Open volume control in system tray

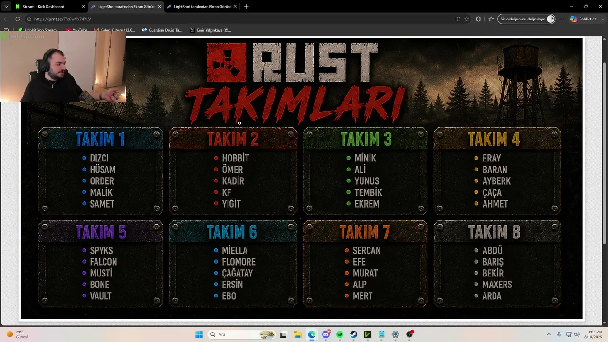(x=578, y=334)
